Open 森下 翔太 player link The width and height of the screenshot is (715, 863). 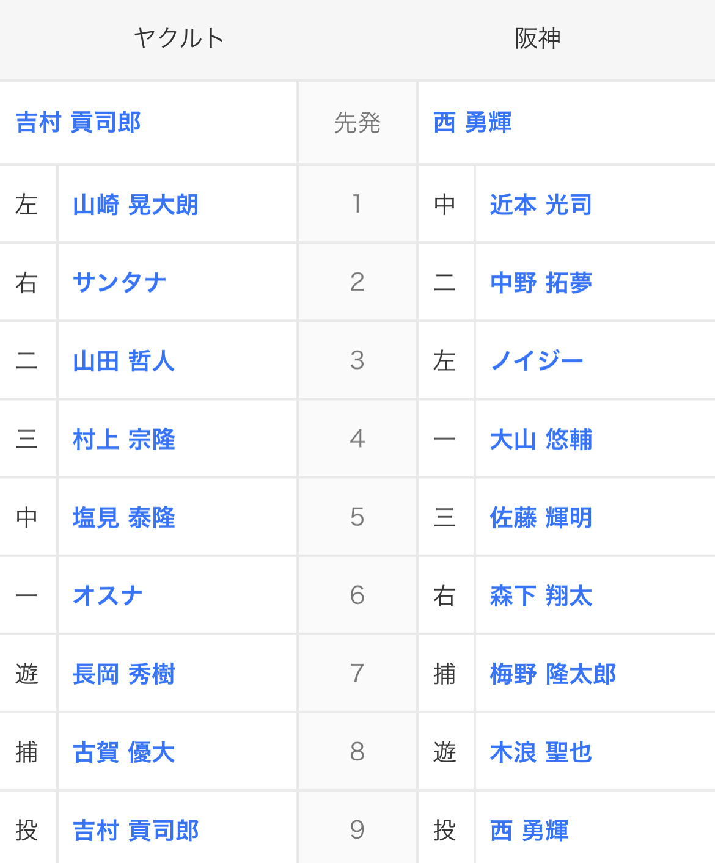[541, 595]
